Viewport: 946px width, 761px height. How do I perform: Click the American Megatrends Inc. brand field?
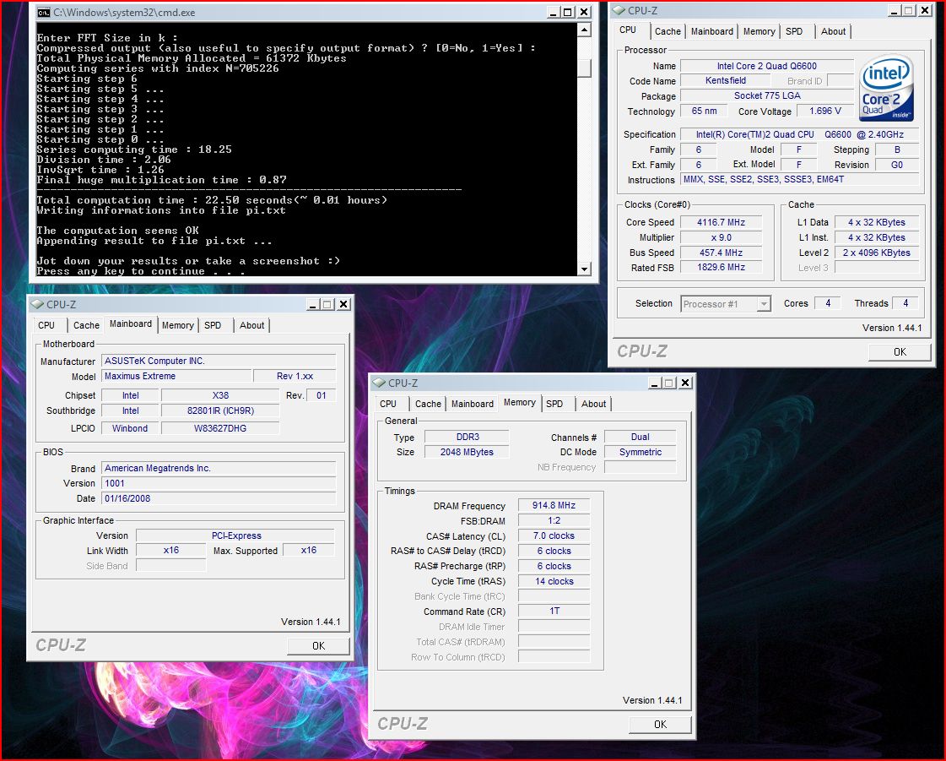point(219,468)
